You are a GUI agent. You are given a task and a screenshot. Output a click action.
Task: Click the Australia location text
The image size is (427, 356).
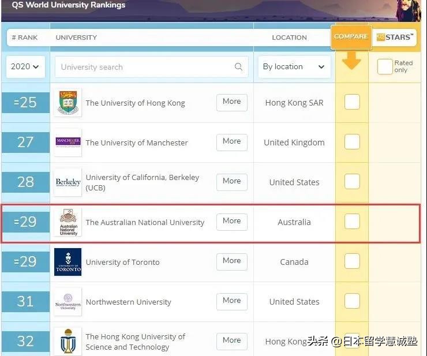click(294, 222)
